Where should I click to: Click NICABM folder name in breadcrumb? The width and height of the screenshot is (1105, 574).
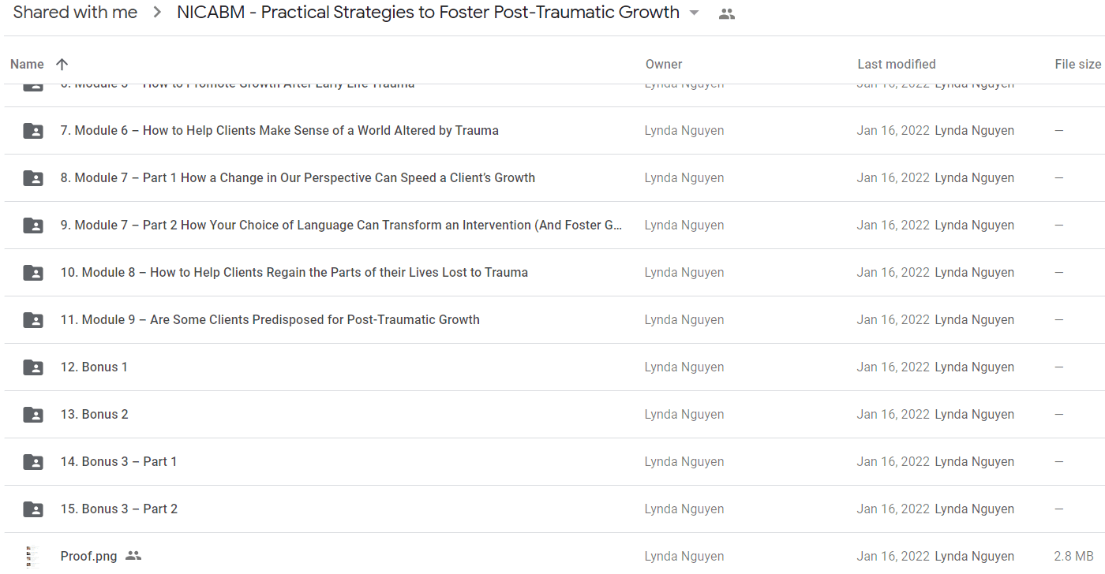pos(428,13)
